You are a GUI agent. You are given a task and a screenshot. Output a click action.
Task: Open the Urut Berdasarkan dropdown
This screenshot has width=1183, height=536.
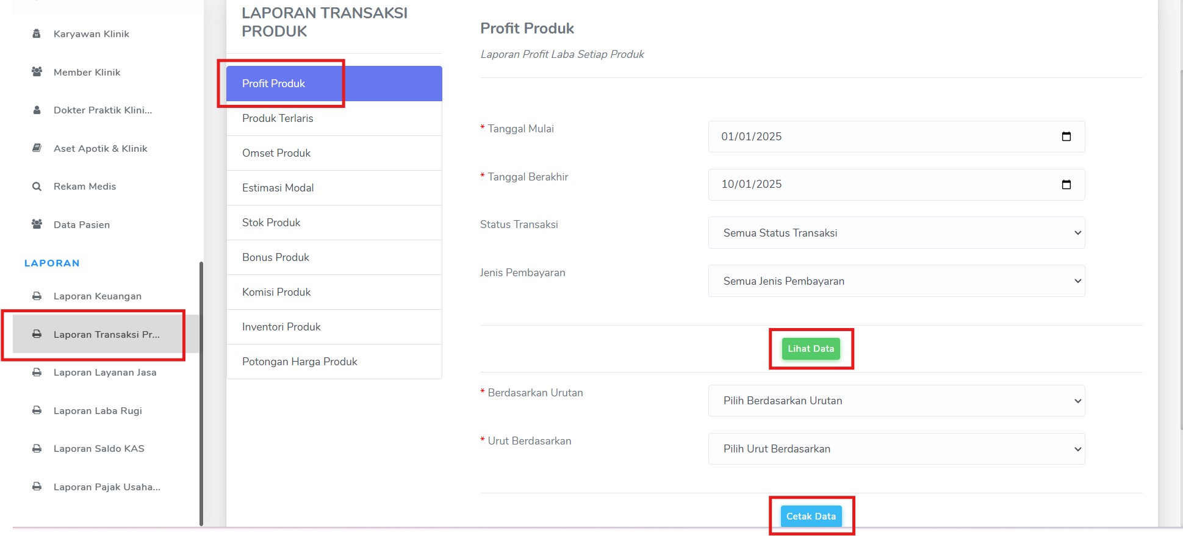pyautogui.click(x=896, y=449)
